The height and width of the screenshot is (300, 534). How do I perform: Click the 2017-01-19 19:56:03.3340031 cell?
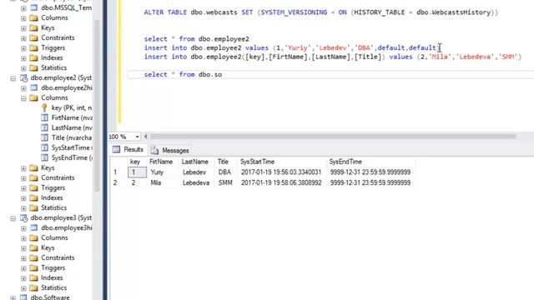coord(281,172)
